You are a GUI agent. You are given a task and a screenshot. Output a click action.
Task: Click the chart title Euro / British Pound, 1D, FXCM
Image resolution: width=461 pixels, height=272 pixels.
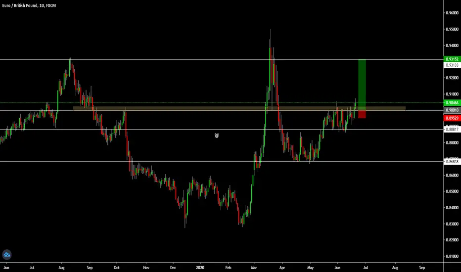click(29, 5)
